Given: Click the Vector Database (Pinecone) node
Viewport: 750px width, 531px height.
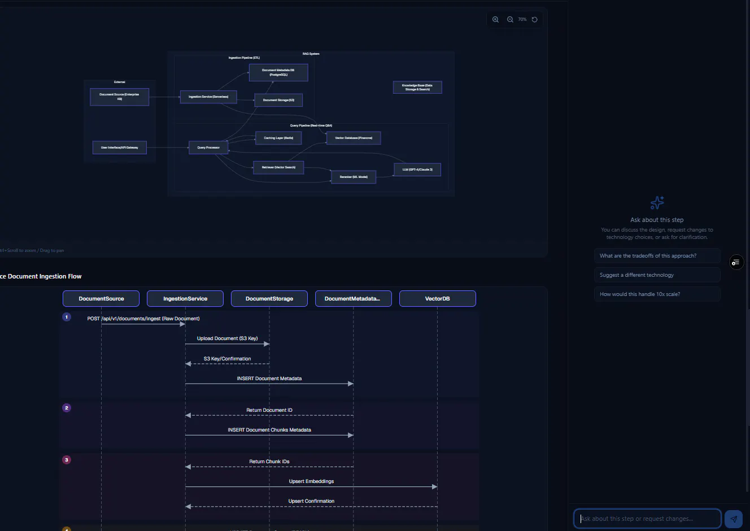Looking at the screenshot, I should 354,138.
